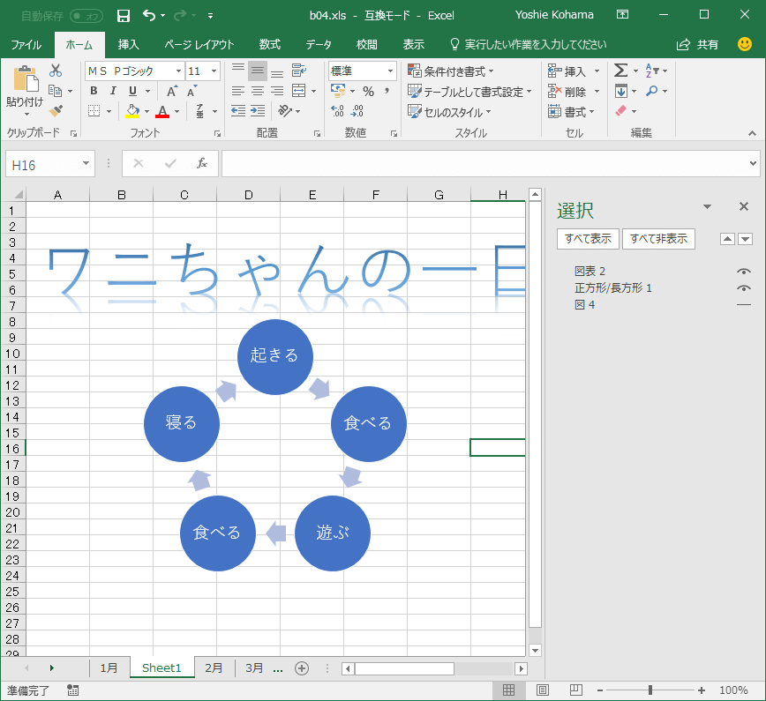Switch to the Data (データ) tab
The height and width of the screenshot is (701, 766).
[319, 44]
